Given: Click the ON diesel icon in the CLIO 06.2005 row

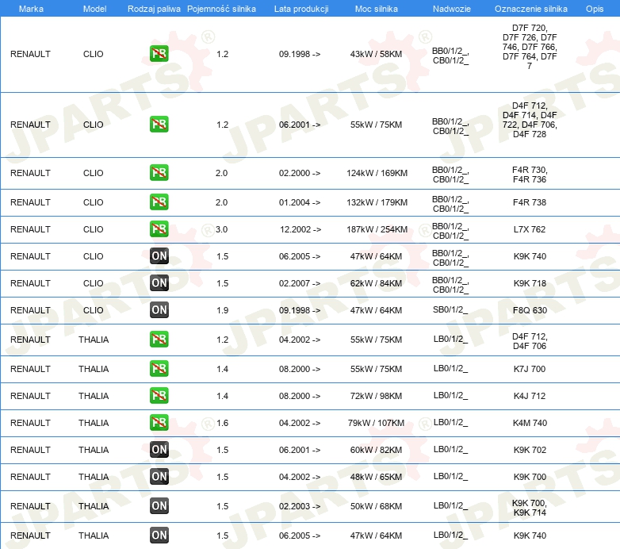Looking at the screenshot, I should 159,256.
